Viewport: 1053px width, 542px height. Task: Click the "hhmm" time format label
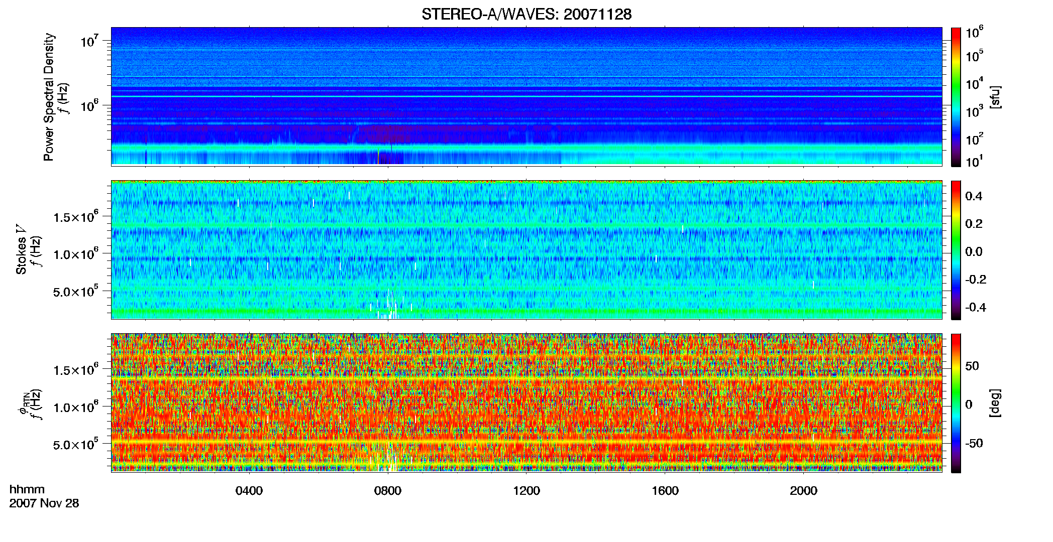tap(27, 489)
